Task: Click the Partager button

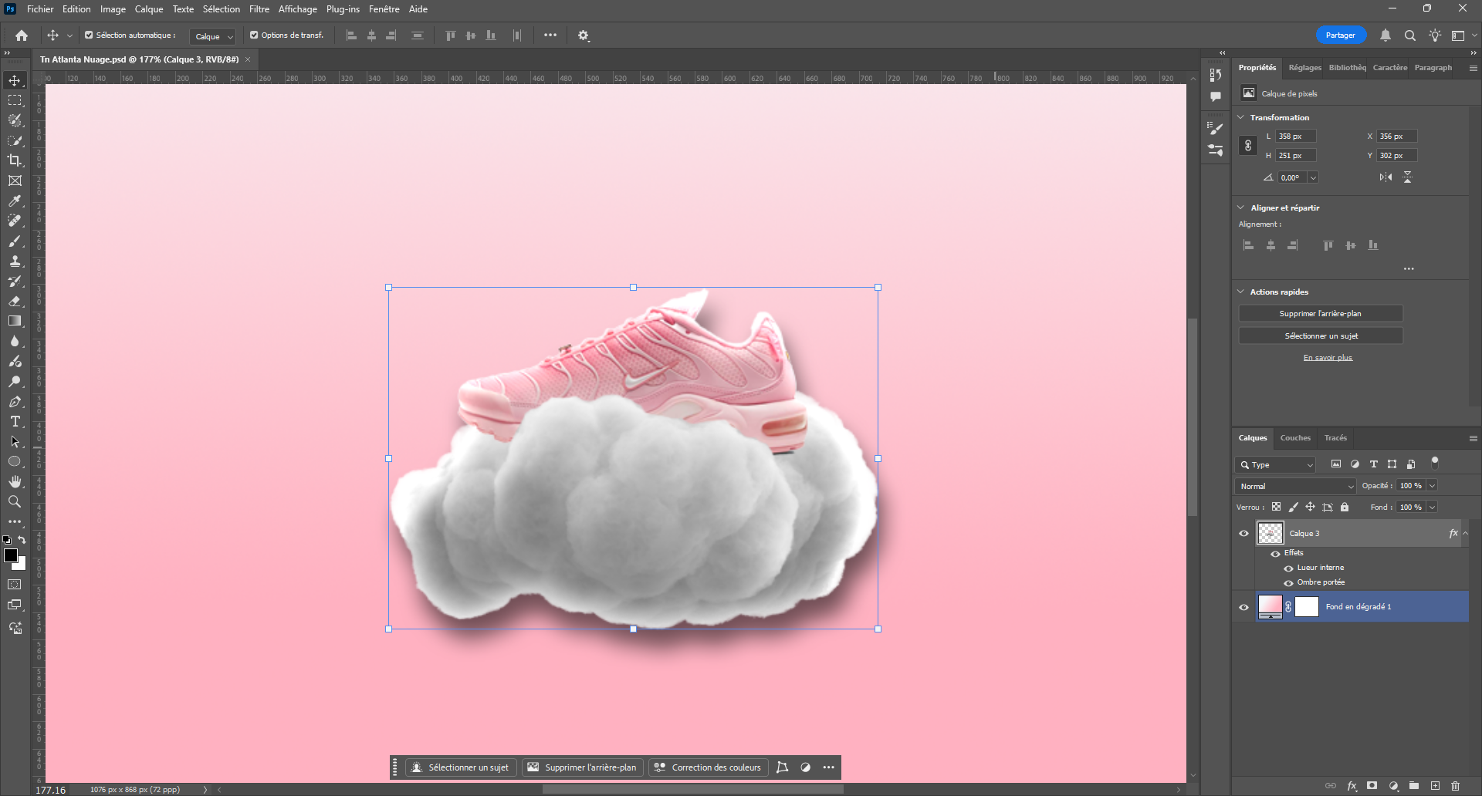Action: (x=1341, y=35)
